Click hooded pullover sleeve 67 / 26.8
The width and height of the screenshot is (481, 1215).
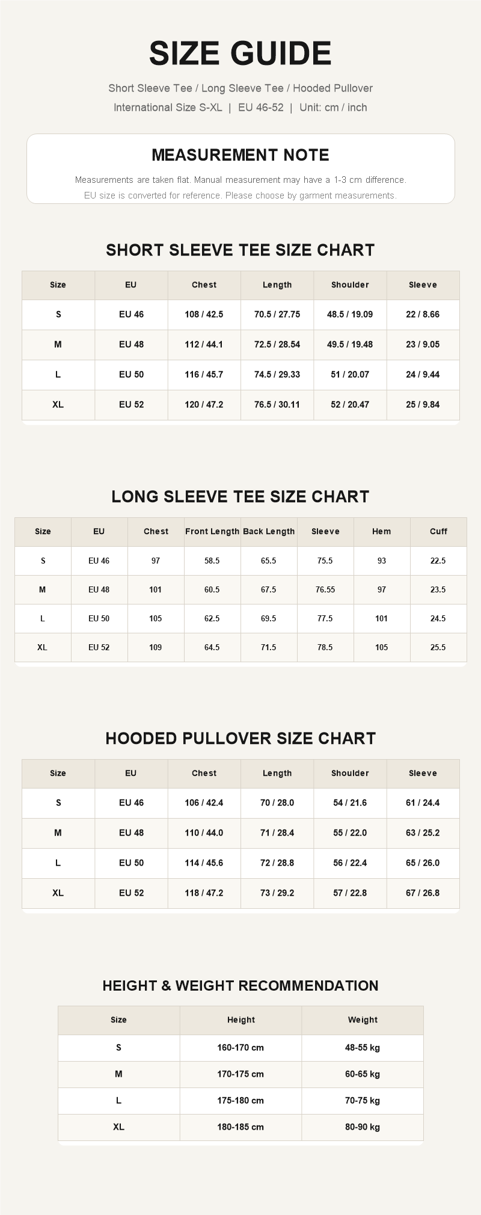click(x=423, y=893)
